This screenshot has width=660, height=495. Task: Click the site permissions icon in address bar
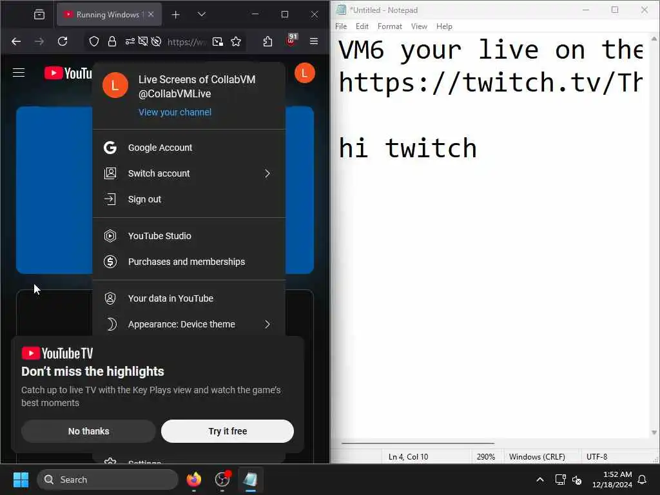(130, 42)
